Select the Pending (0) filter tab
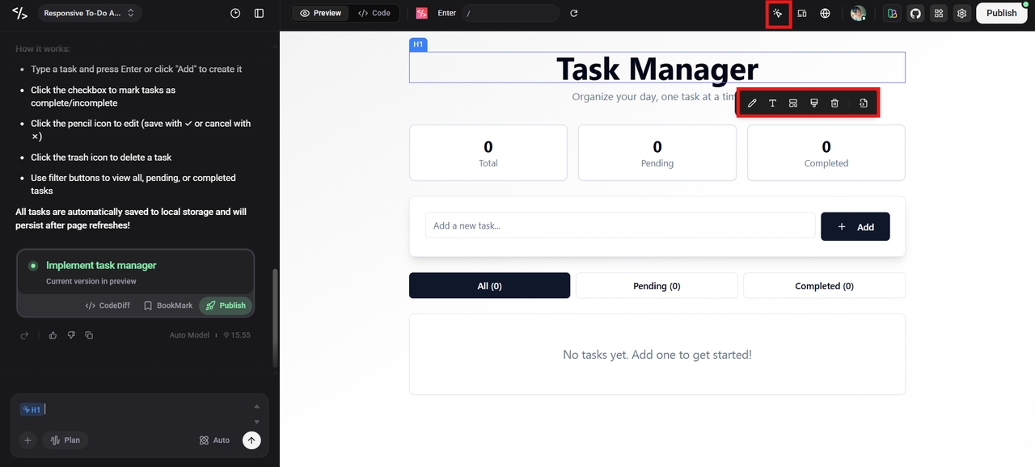The width and height of the screenshot is (1035, 467). [x=657, y=286]
